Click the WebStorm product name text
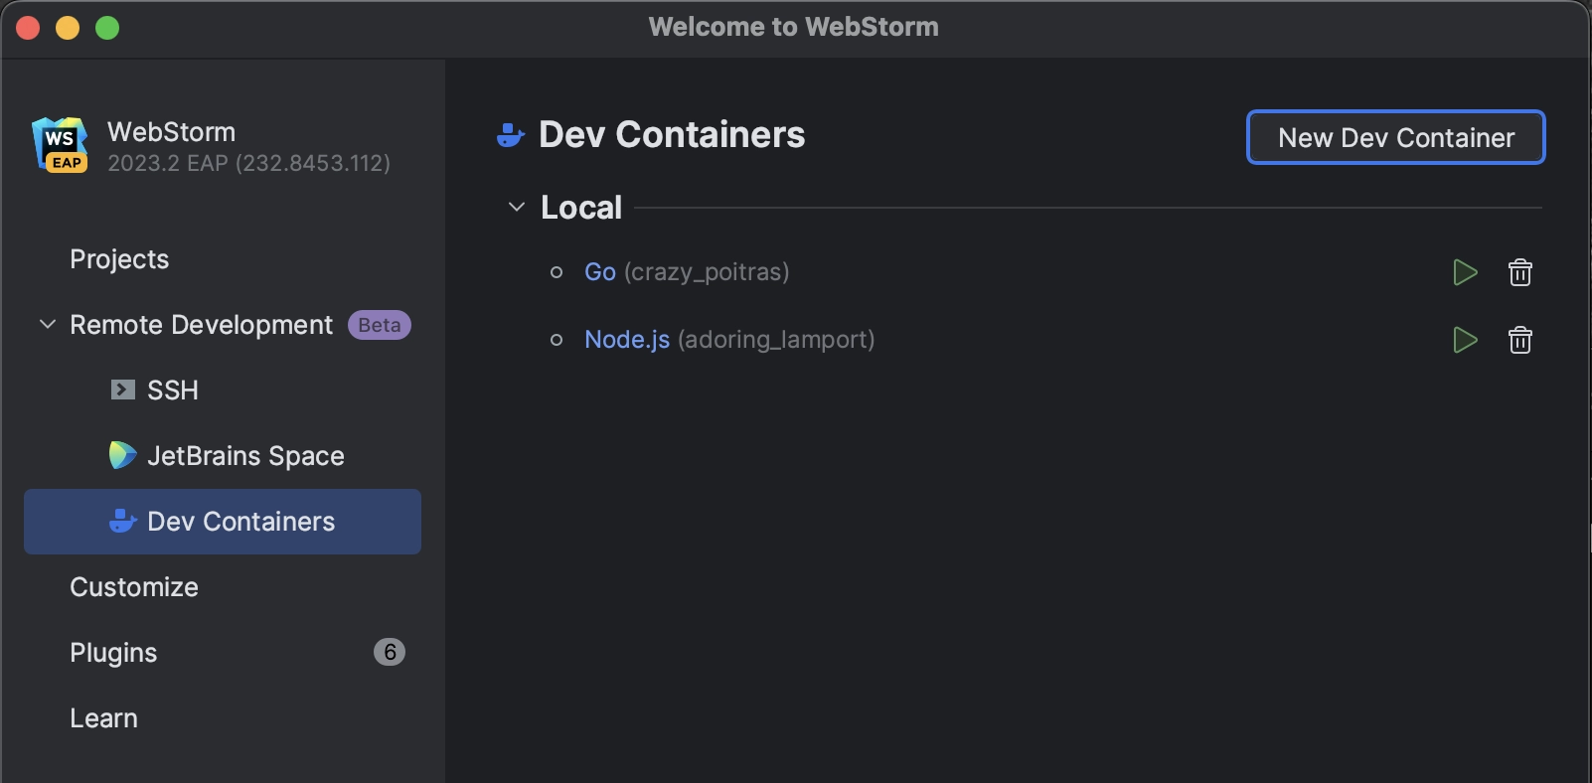 tap(171, 132)
